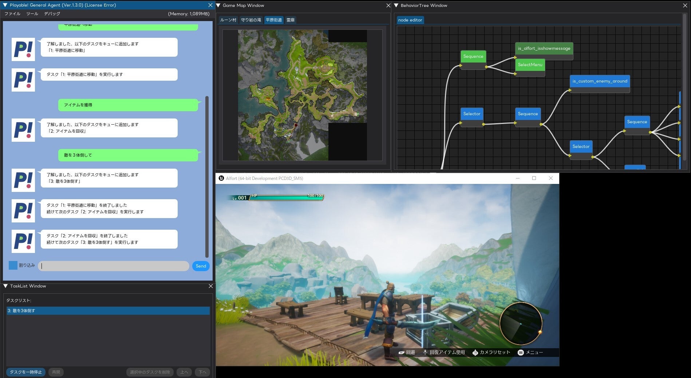Collapse the Playable! General Agent window triangle
Viewport: 691px width, 378px height.
(5, 5)
